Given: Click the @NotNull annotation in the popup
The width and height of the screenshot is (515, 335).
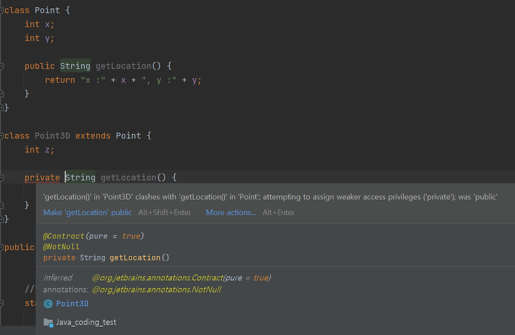Looking at the screenshot, I should coord(61,246).
